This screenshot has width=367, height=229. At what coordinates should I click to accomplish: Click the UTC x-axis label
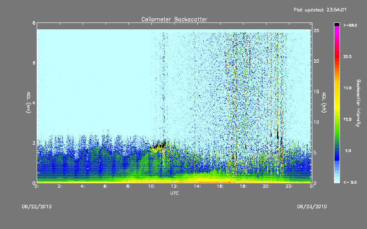174,193
